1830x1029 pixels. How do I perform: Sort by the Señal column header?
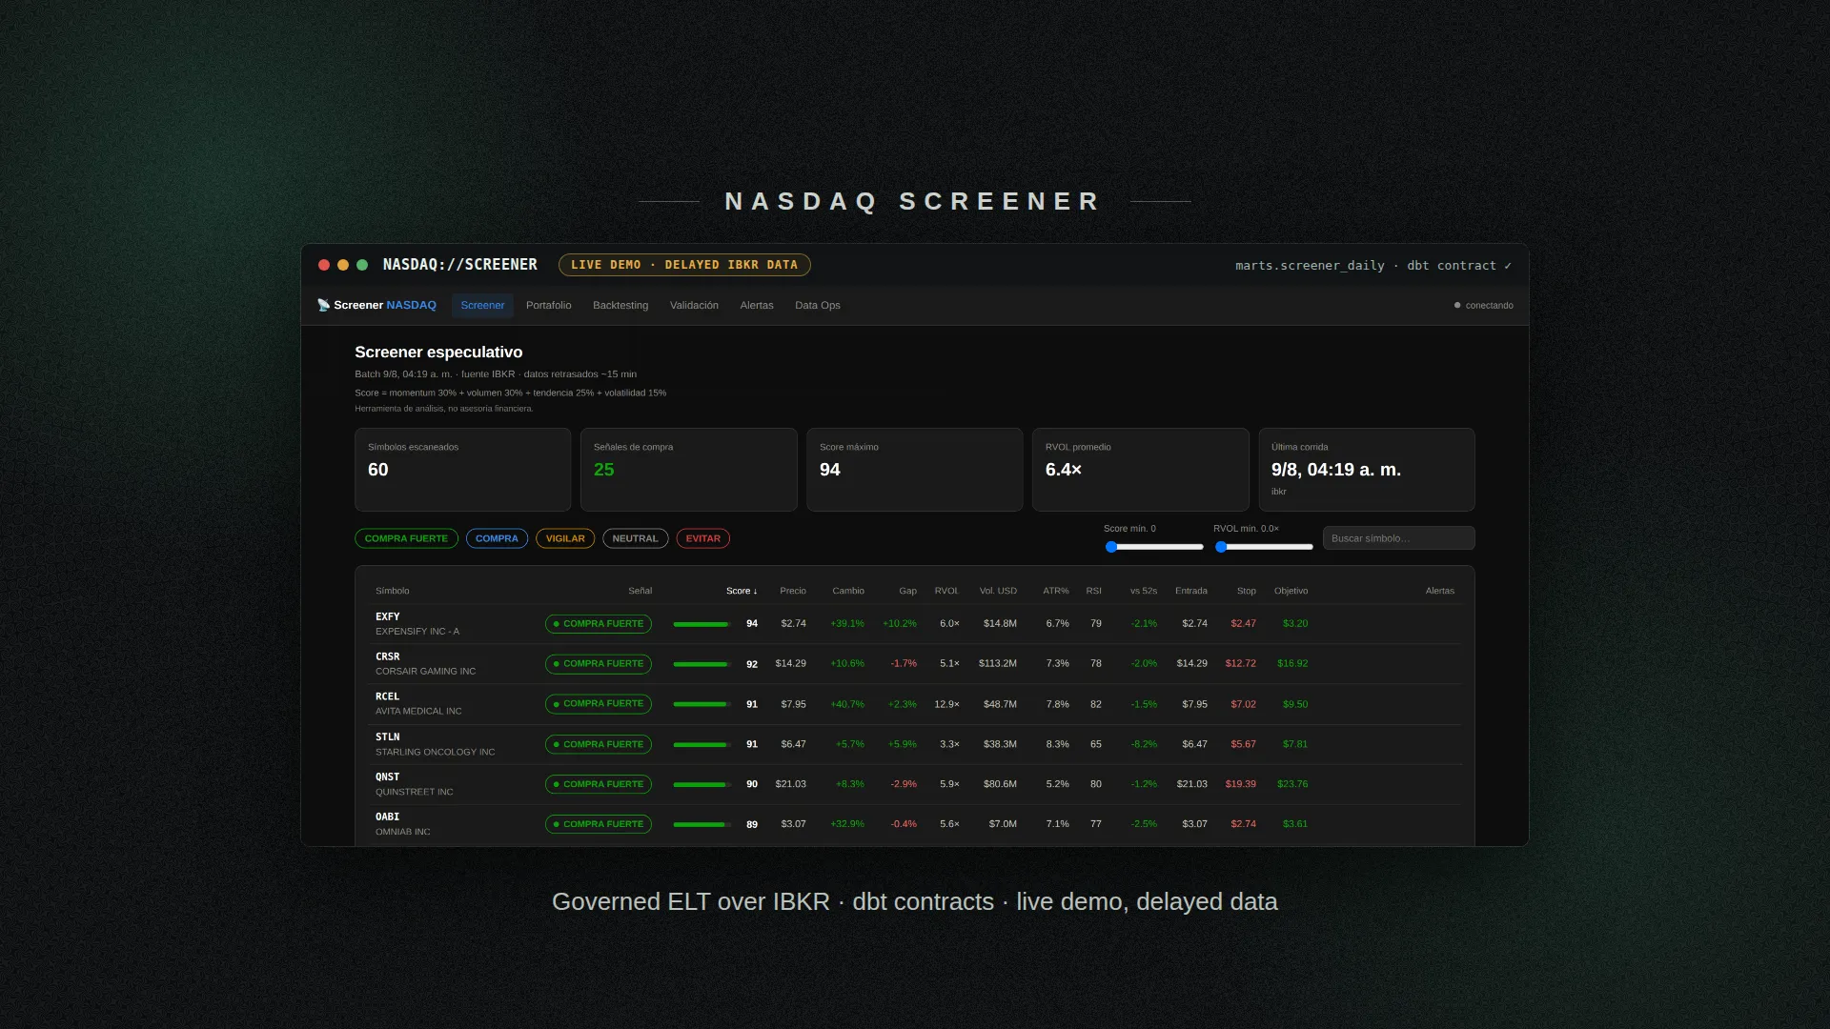click(640, 592)
